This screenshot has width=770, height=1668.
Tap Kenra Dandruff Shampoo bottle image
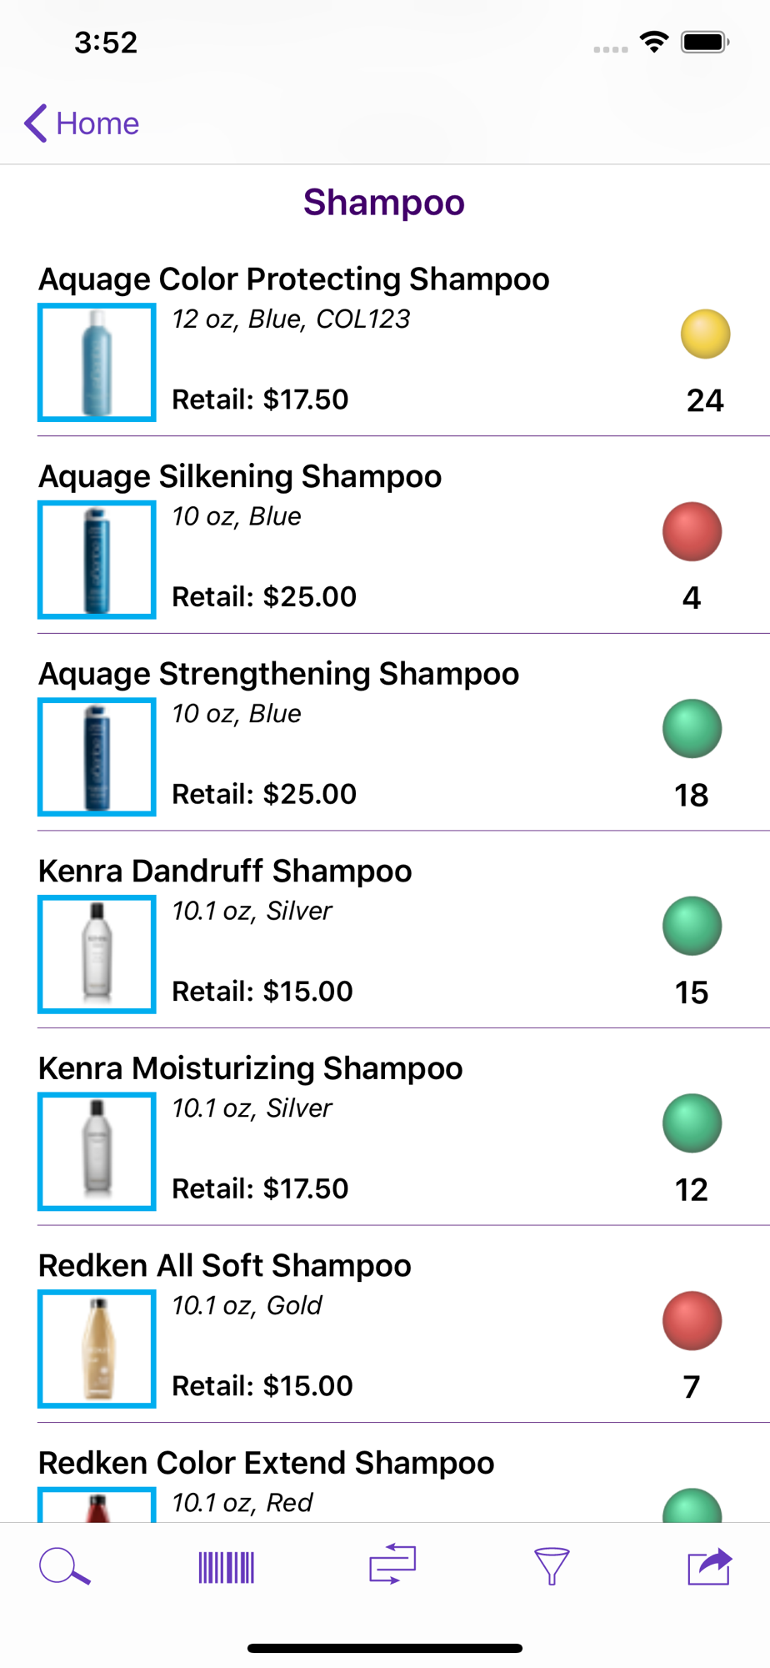click(x=97, y=954)
